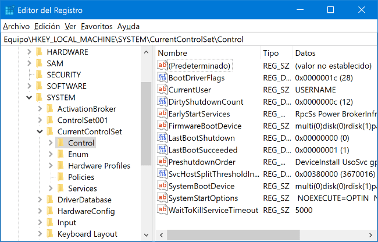Expand the Services key

(51, 188)
